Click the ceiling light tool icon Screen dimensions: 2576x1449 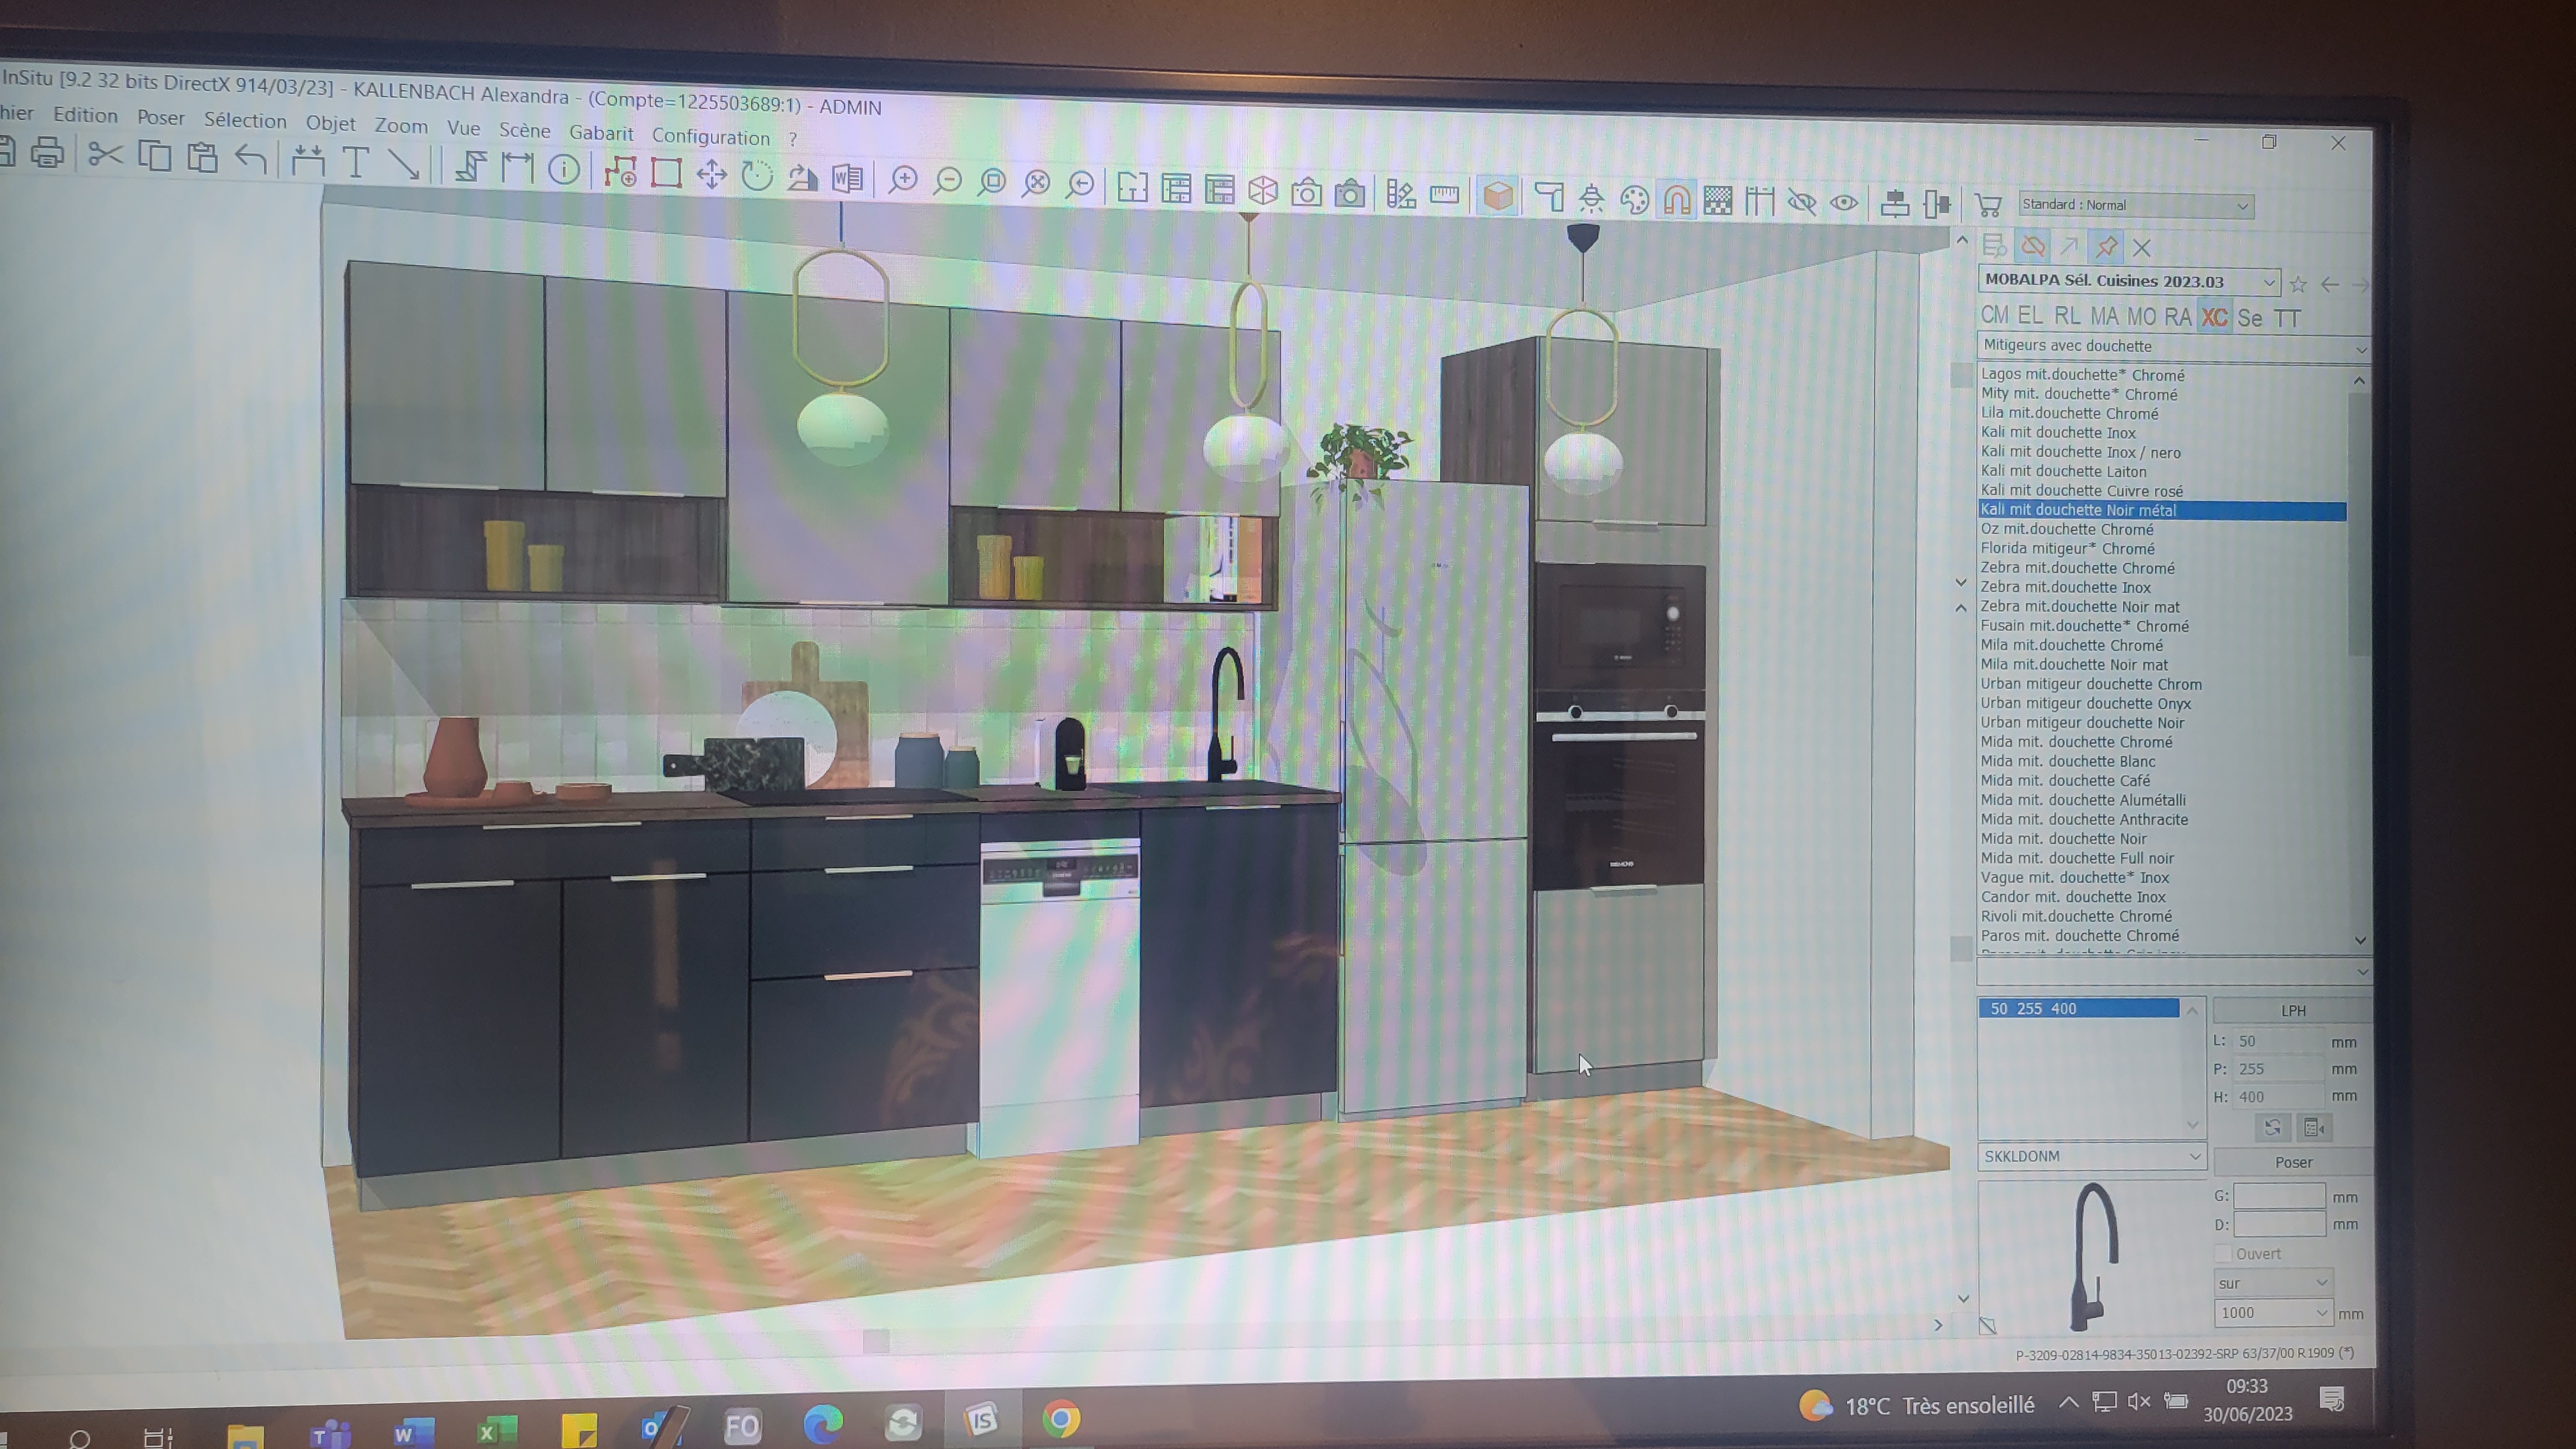pyautogui.click(x=1591, y=199)
